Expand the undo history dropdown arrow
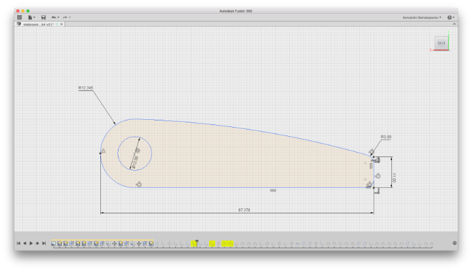This screenshot has height=271, width=472. click(58, 18)
